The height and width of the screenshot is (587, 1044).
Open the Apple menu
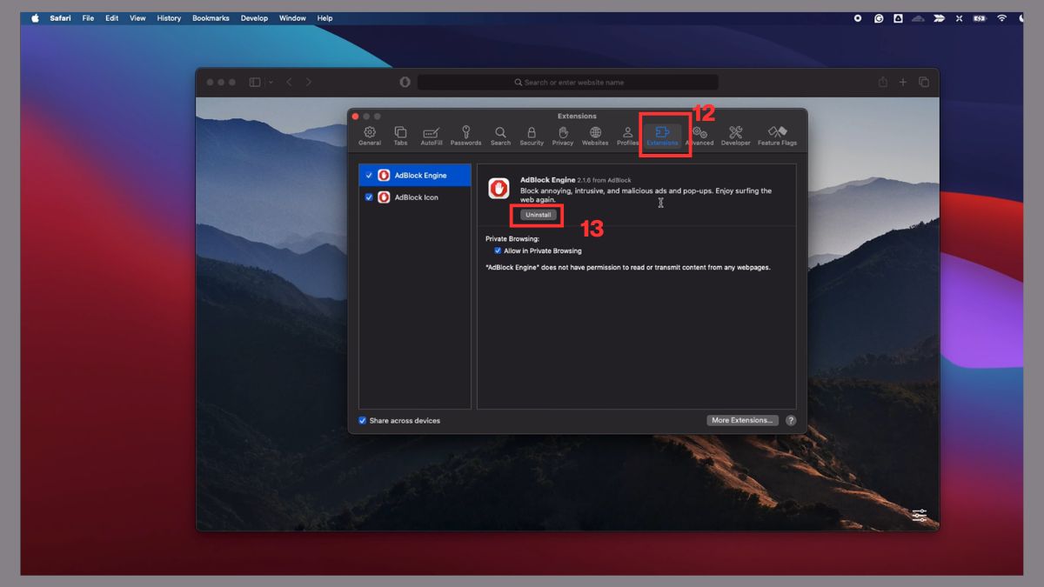tap(36, 18)
